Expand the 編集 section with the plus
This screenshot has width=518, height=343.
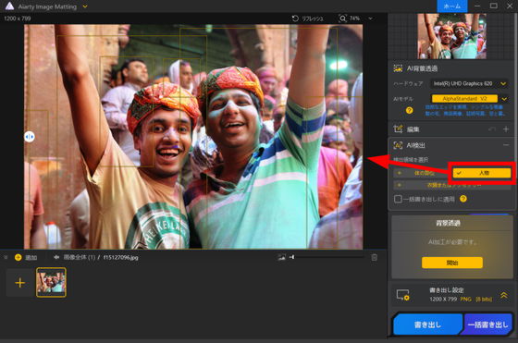coord(506,129)
